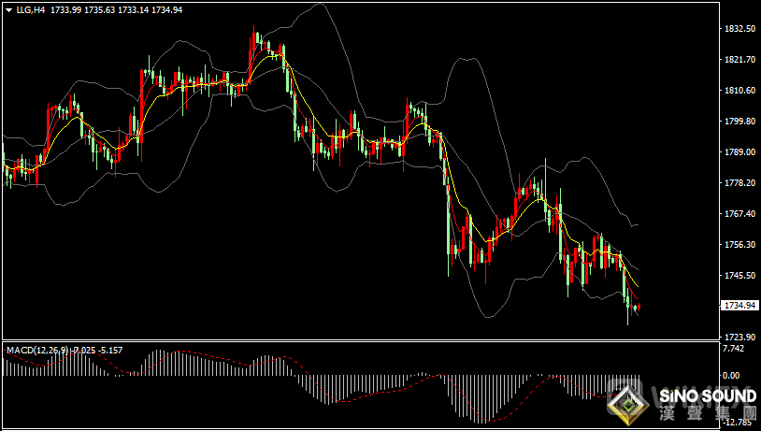Open the LLG,H4 chart dropdown arrow

[x=8, y=9]
